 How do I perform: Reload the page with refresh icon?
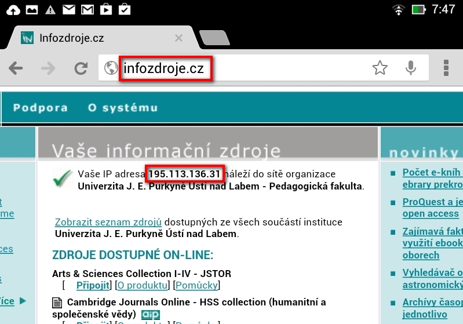pos(81,68)
